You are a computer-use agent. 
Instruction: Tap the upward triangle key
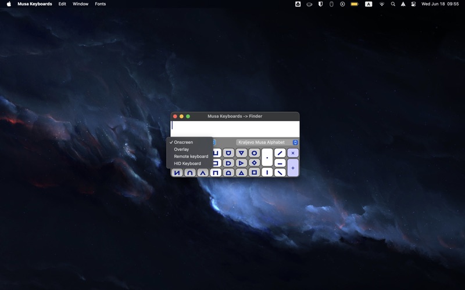tap(241, 172)
